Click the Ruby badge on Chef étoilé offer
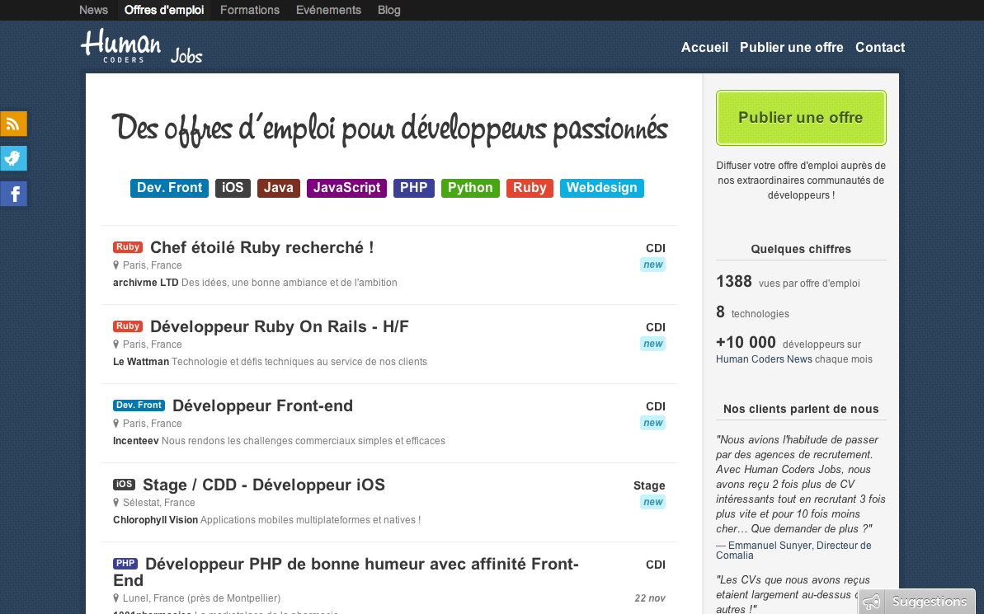 [x=128, y=247]
